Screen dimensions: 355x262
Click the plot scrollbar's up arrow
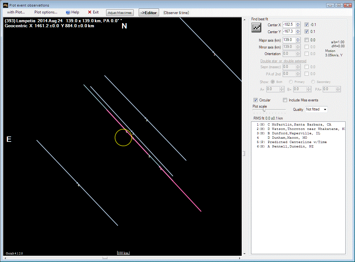244,20
